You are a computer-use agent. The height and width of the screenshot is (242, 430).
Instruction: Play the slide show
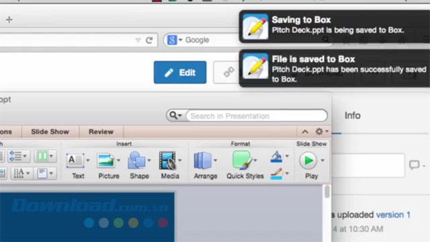[308, 161]
